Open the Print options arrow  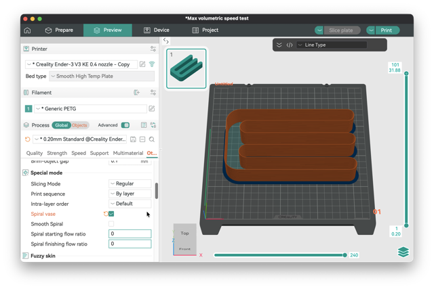coord(371,30)
